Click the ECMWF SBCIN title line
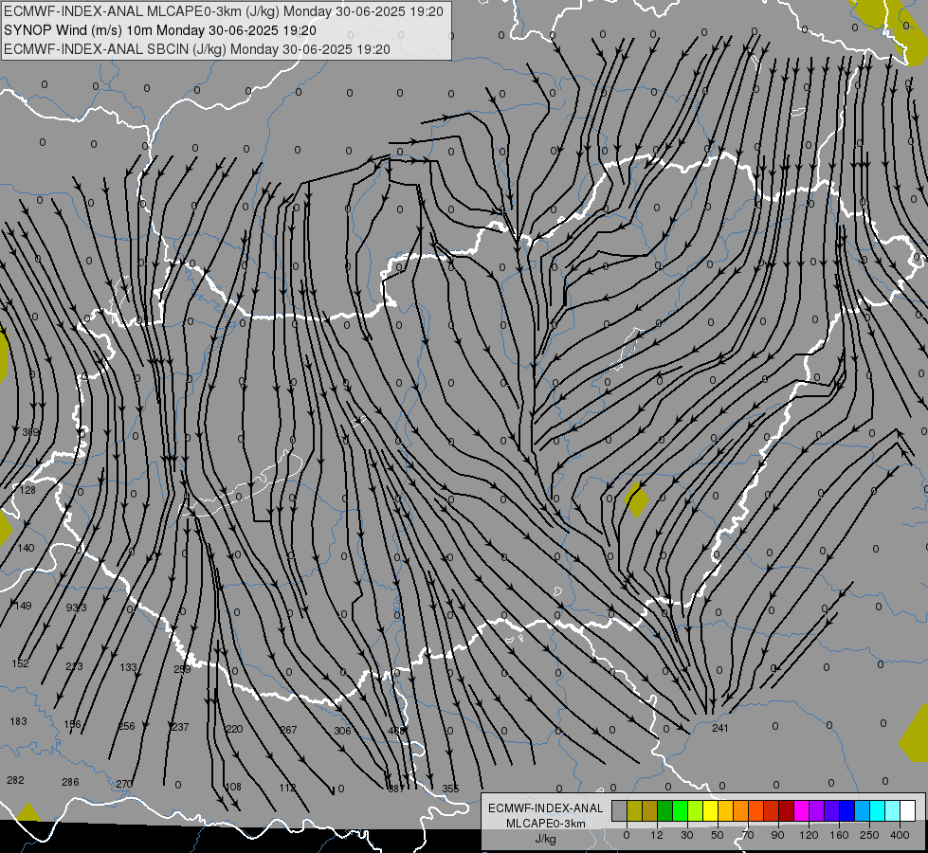Image resolution: width=928 pixels, height=853 pixels. (x=197, y=49)
